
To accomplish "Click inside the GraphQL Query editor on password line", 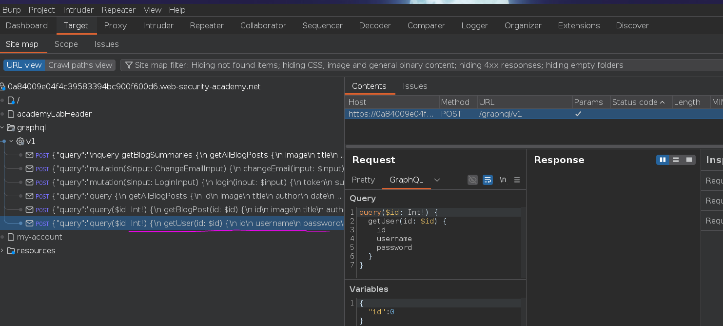I will (x=394, y=247).
